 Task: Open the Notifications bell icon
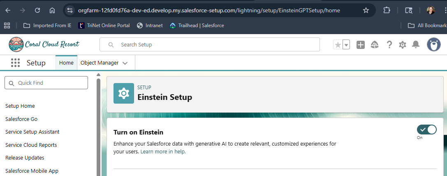(416, 45)
